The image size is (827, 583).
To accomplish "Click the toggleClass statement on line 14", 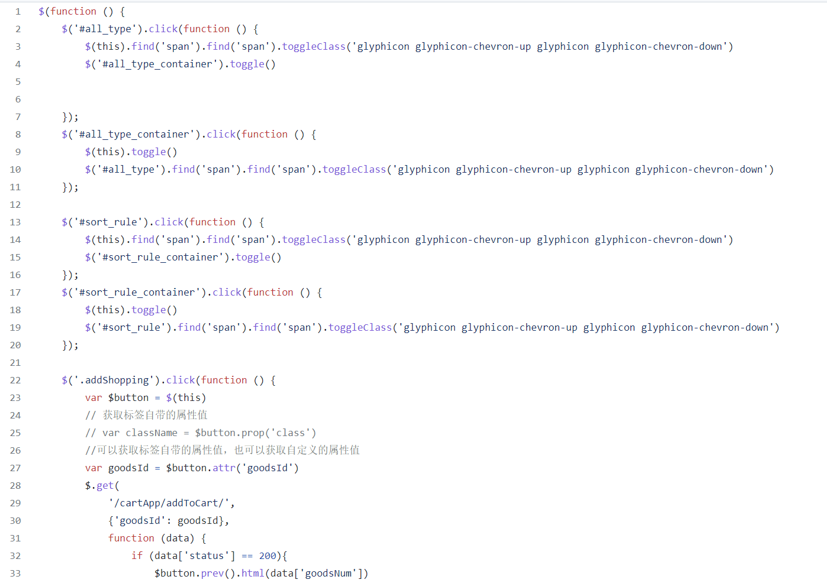I will point(409,240).
